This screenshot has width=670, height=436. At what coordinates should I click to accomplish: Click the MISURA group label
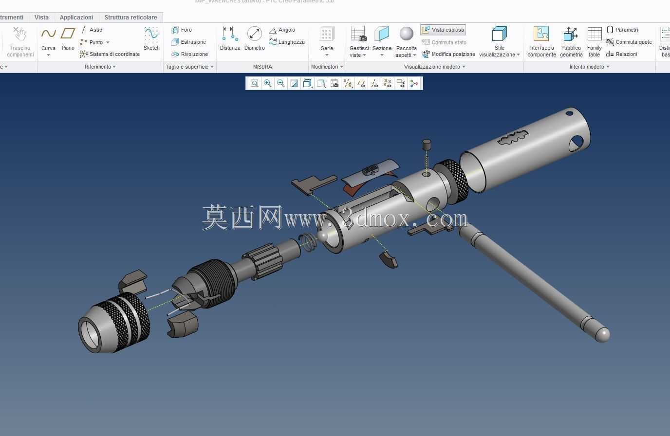[262, 67]
